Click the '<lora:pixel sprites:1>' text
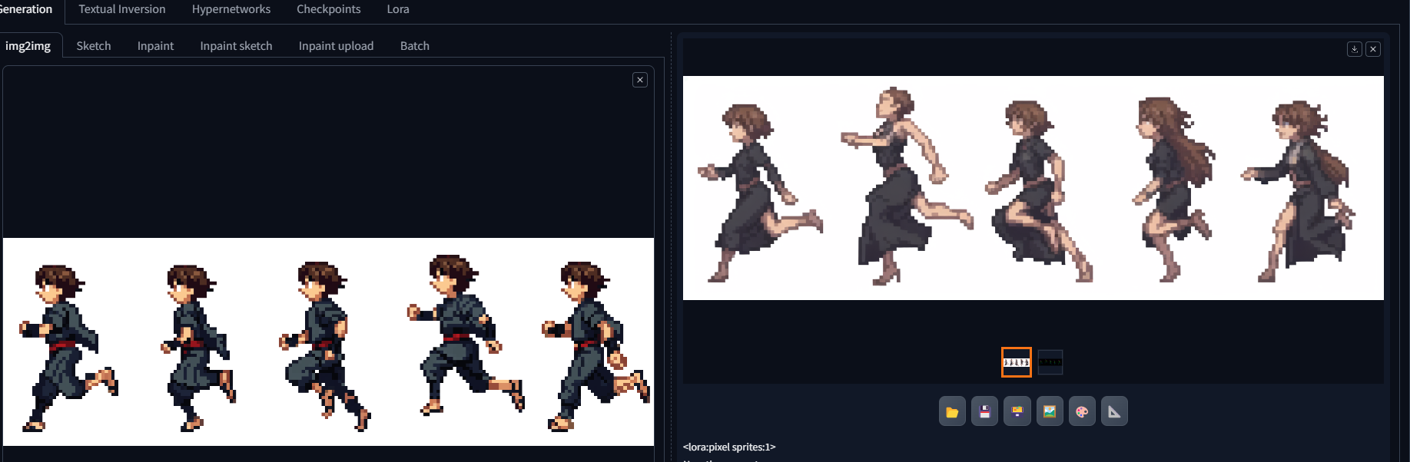 [x=729, y=447]
